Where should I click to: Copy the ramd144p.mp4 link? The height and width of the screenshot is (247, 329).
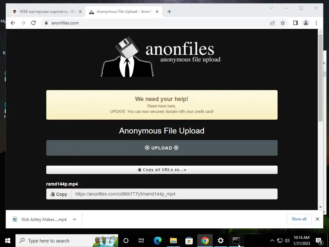tap(59, 194)
